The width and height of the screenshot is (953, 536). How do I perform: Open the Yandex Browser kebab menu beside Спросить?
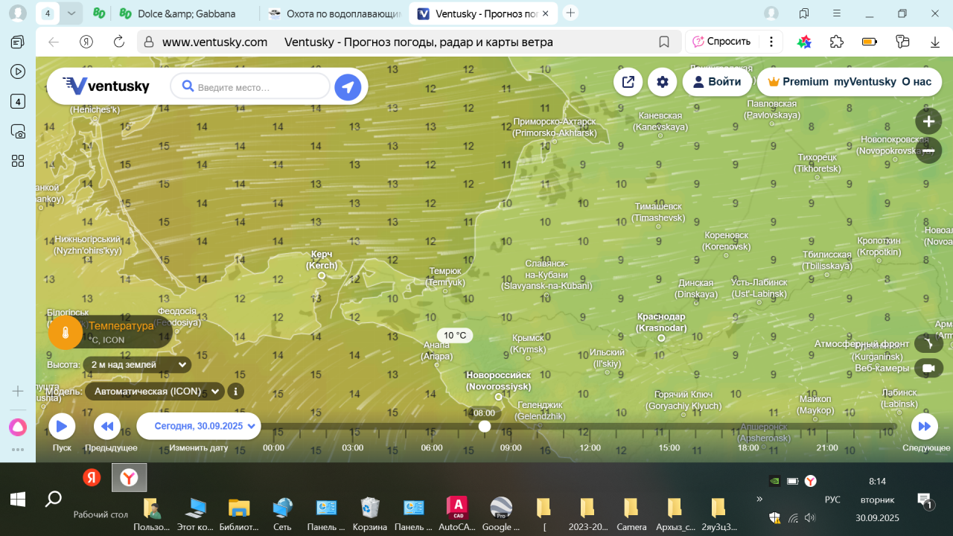tap(771, 42)
